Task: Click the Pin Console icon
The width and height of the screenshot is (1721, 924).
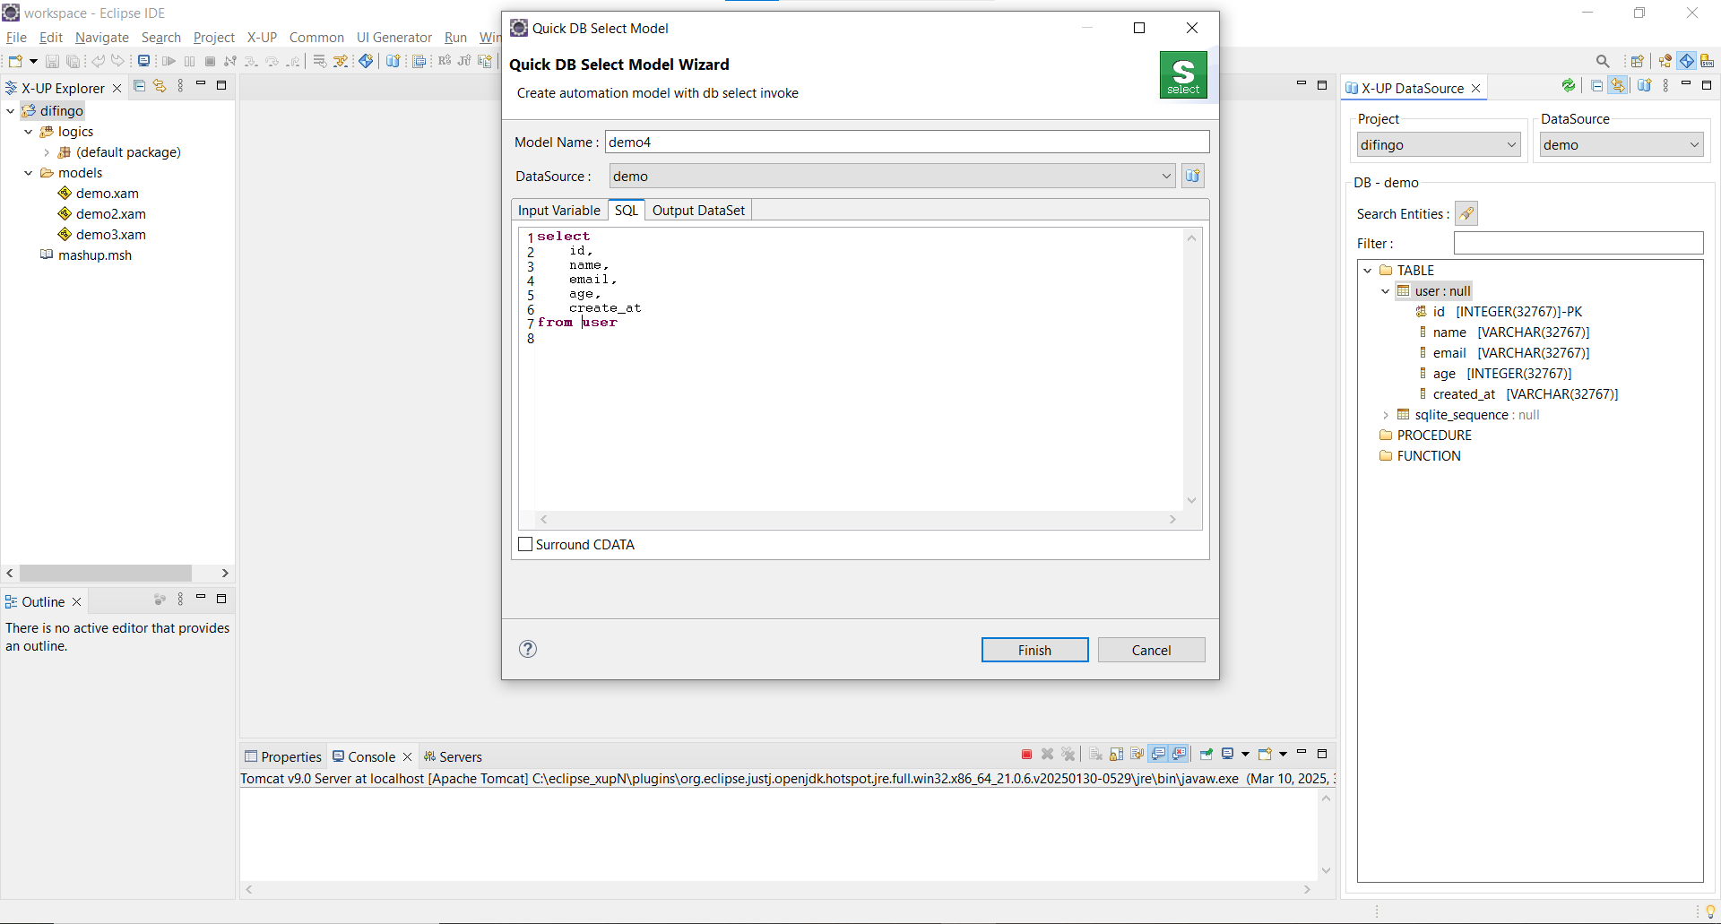Action: [x=1206, y=755]
